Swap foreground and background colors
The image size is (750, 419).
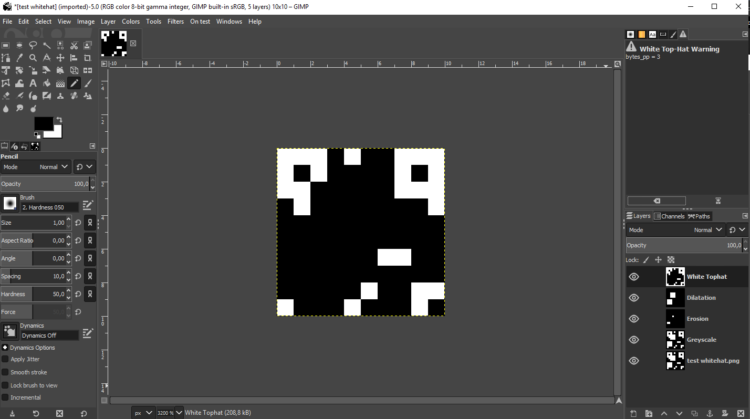59,120
